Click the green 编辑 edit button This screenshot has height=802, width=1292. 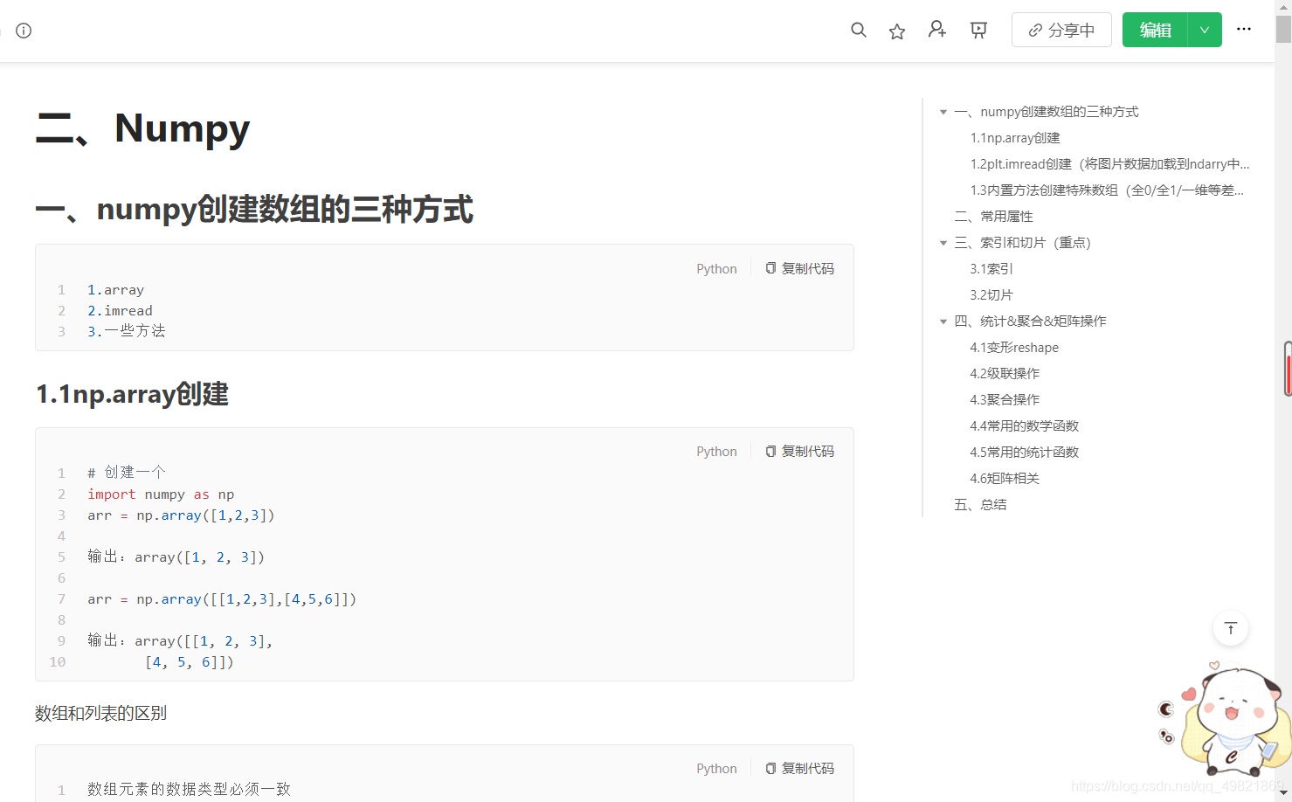point(1155,29)
